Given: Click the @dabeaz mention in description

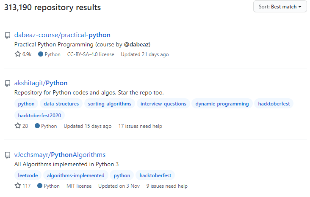Looking at the screenshot, I should pyautogui.click(x=136, y=45).
